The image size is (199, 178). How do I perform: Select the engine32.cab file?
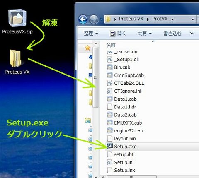tap(129, 131)
